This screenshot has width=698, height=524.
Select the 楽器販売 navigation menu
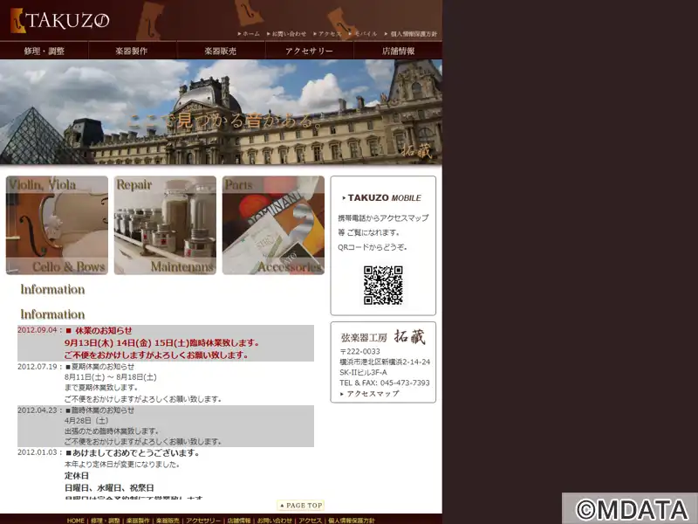click(x=221, y=51)
